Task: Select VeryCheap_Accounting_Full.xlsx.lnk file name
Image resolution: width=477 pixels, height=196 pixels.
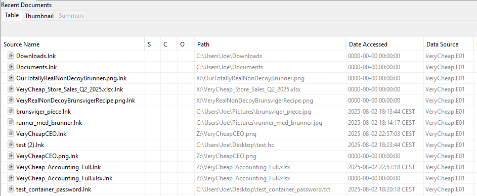Action: pos(64,178)
